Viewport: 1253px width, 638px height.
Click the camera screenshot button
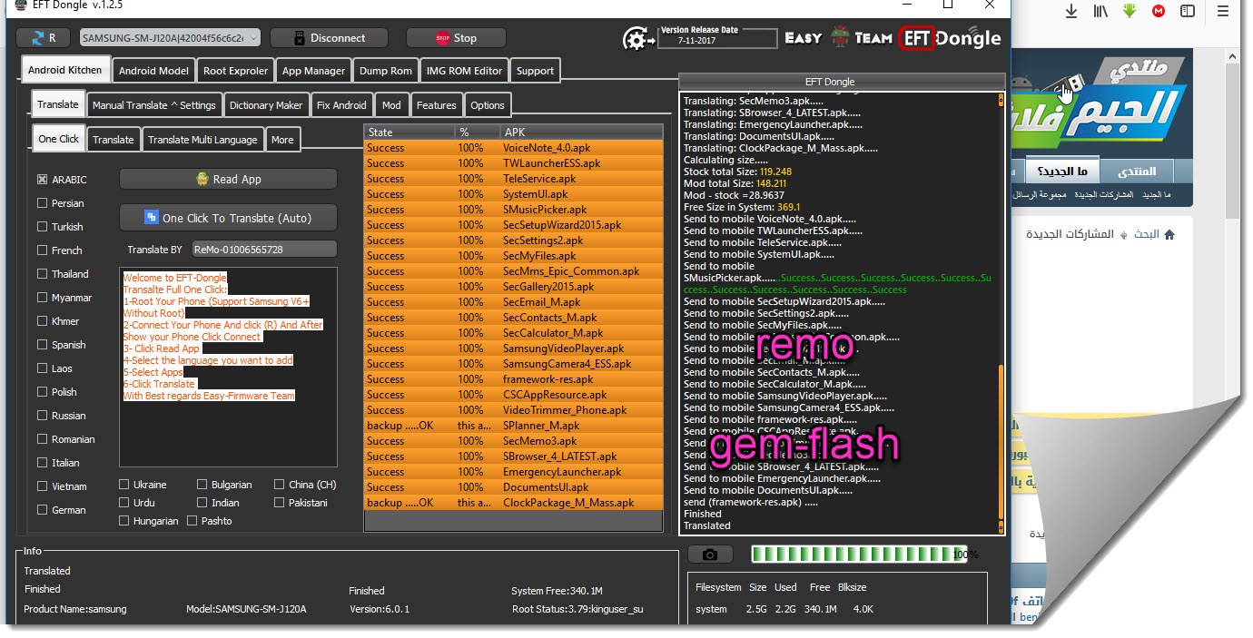click(x=710, y=555)
